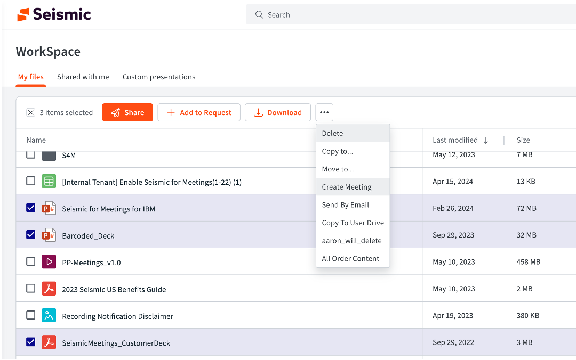This screenshot has height=360, width=576.
Task: Sort by the Last modified column header
Action: point(455,140)
